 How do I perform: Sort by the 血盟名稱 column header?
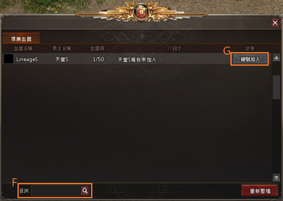(23, 48)
